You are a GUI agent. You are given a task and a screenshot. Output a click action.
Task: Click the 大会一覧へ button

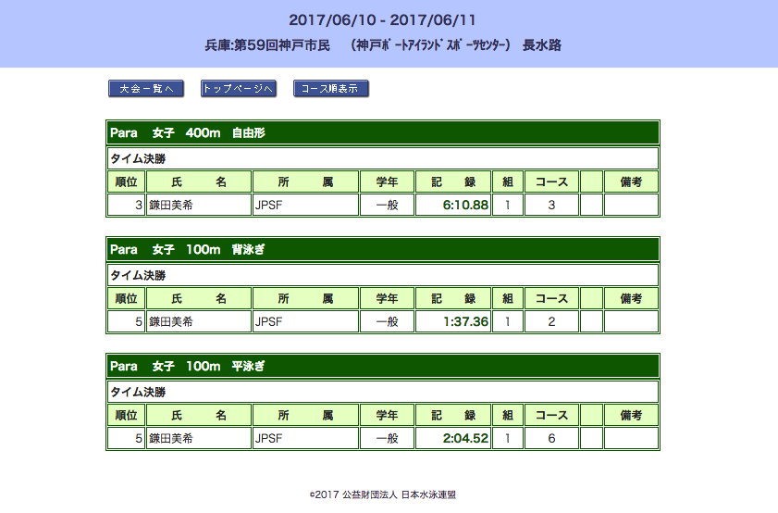[x=146, y=88]
